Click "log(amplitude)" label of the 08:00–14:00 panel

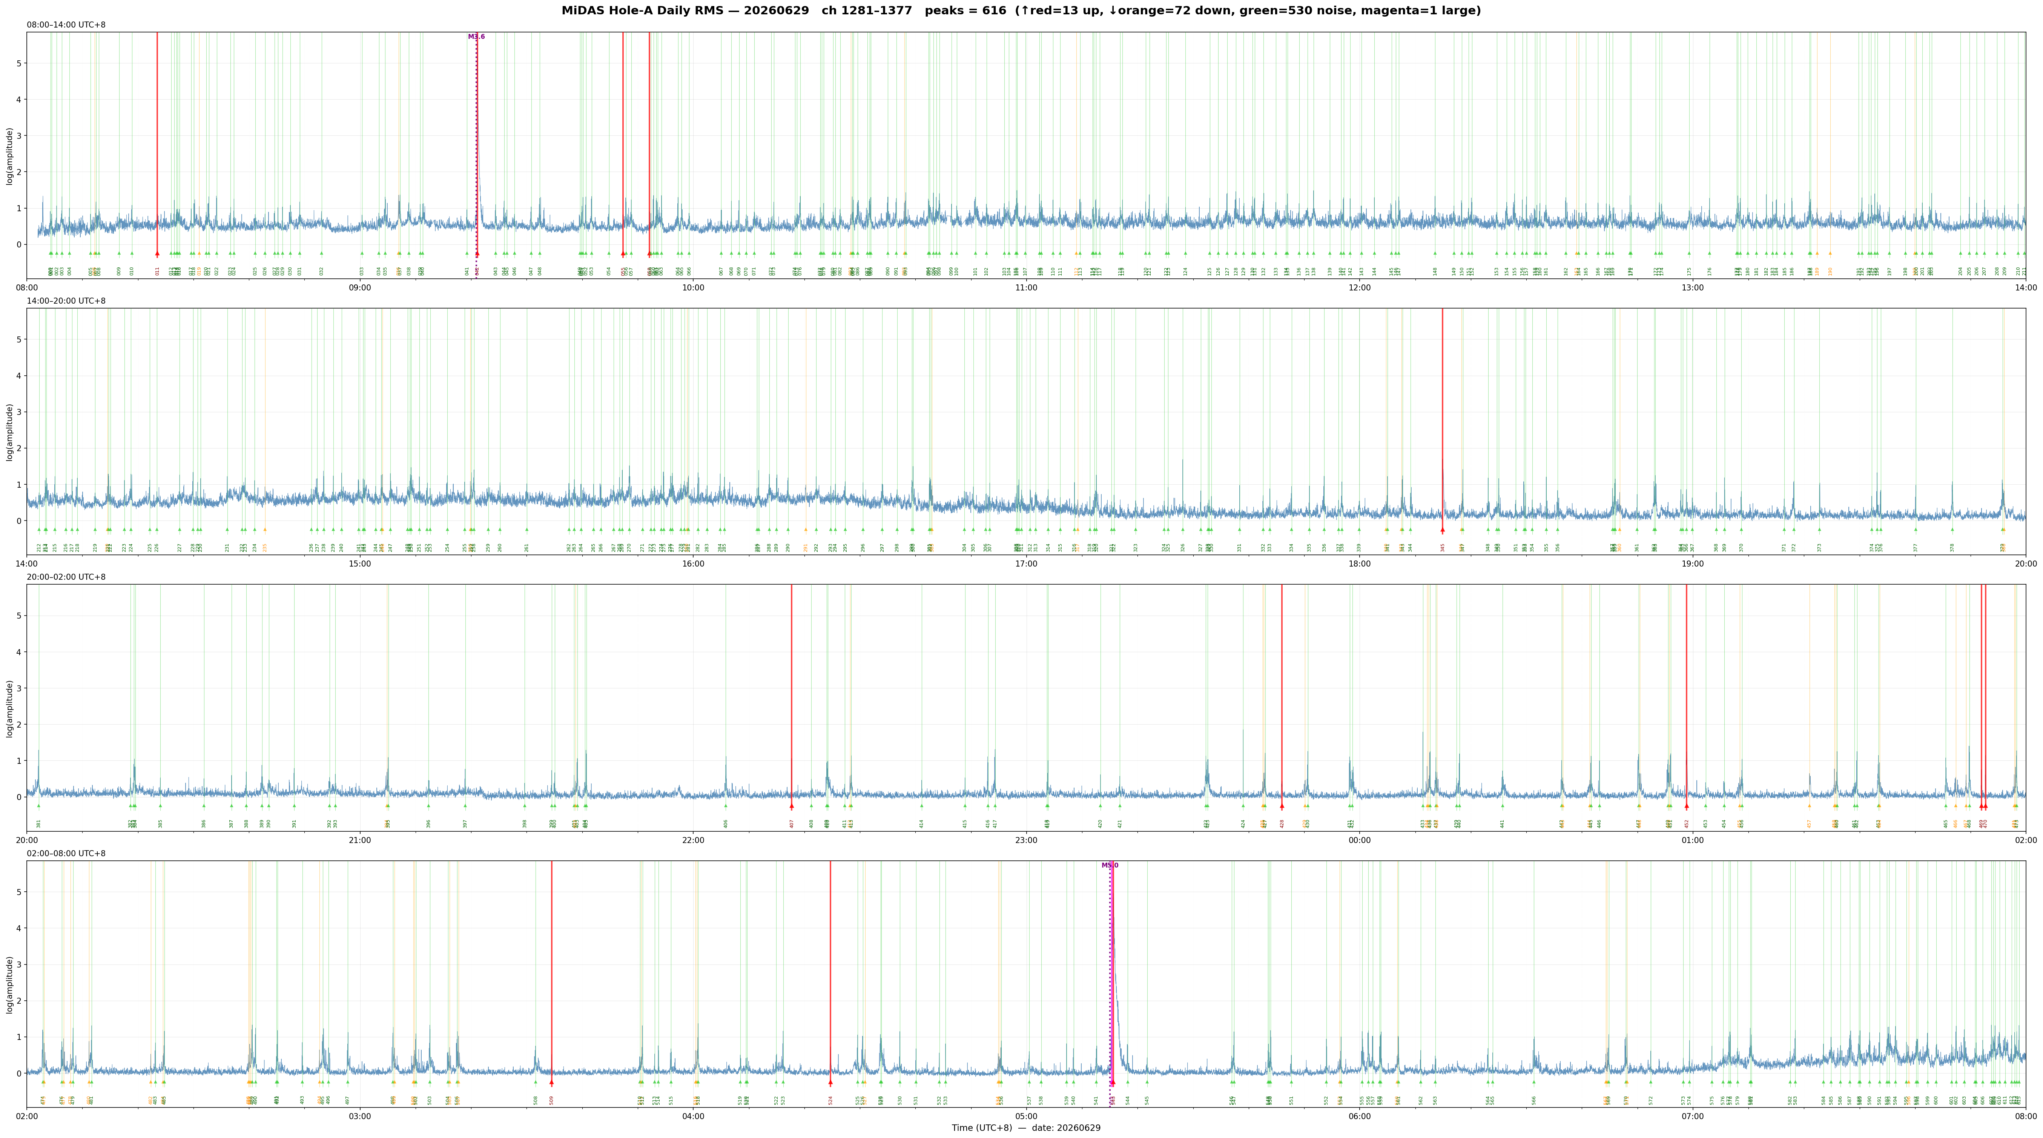[10, 156]
